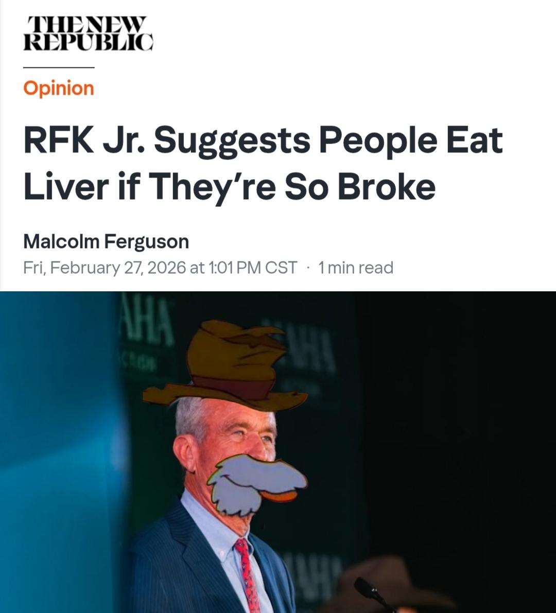Screen dimensions: 556x613
Task: Open author Malcolm Ferguson's profile
Action: coord(106,241)
